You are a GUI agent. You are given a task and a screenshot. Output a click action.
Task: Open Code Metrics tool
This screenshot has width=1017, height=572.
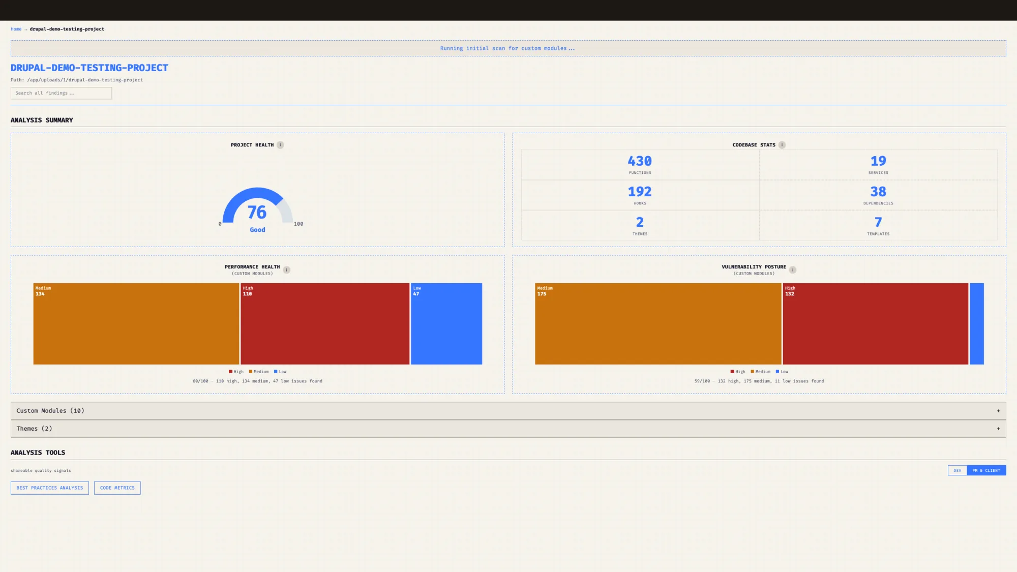pos(117,488)
